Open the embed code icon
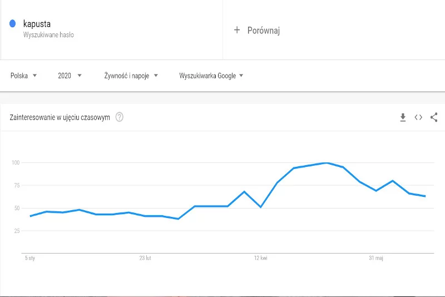This screenshot has width=445, height=297. [x=418, y=117]
